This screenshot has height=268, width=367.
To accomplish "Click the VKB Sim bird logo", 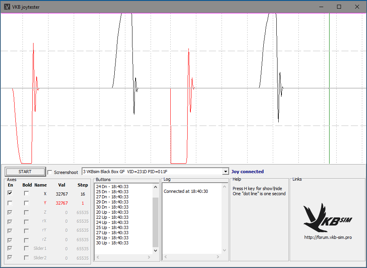I will click(x=327, y=218).
